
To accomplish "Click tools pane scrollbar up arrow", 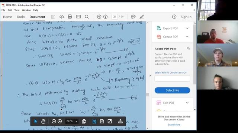I will (x=195, y=23).
